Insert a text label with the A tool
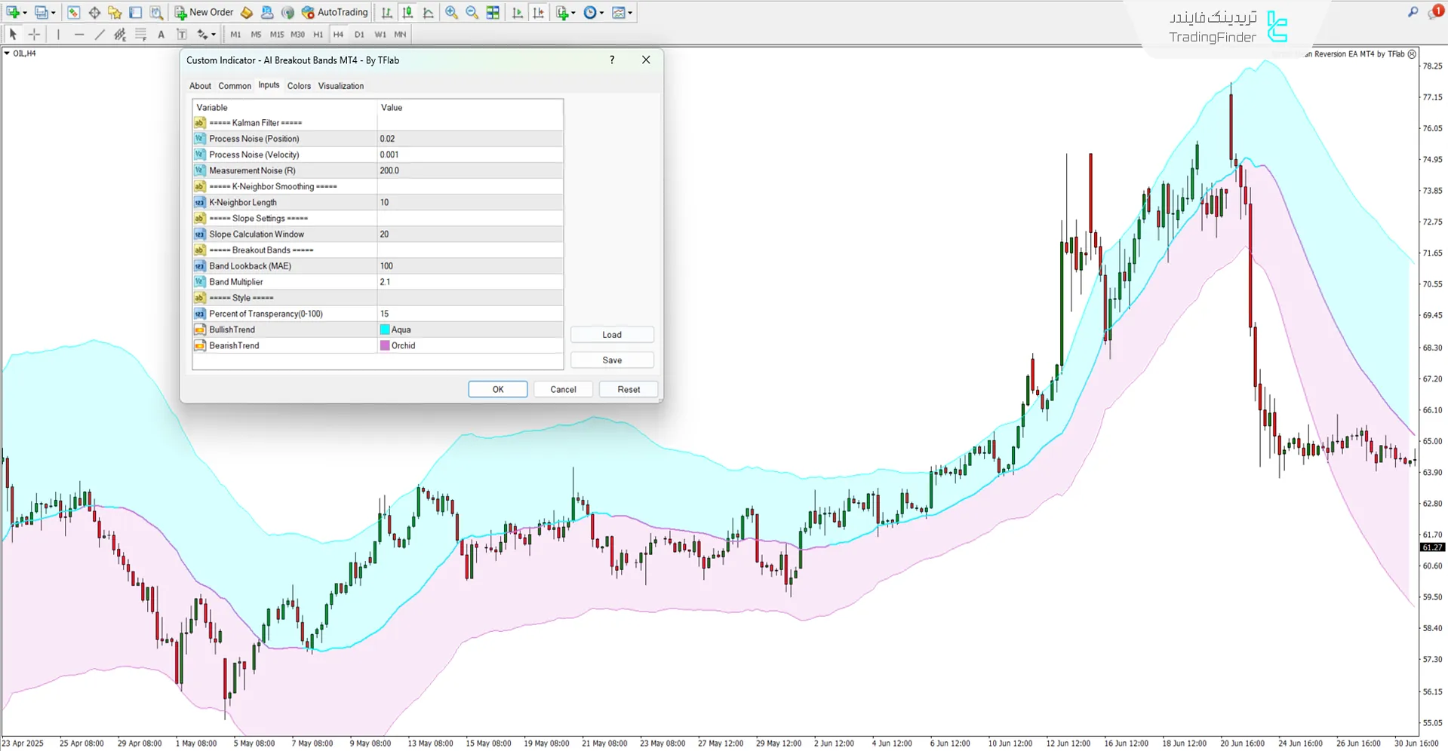Screen dimensions: 1448x751 (161, 34)
